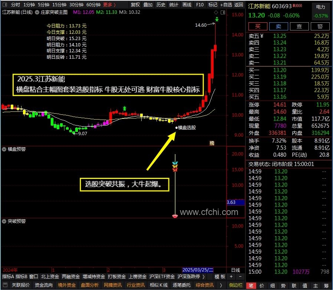Screen dimensions: 333x290
Task: Open the 逐笔委托 tab
Action: tap(182, 285)
